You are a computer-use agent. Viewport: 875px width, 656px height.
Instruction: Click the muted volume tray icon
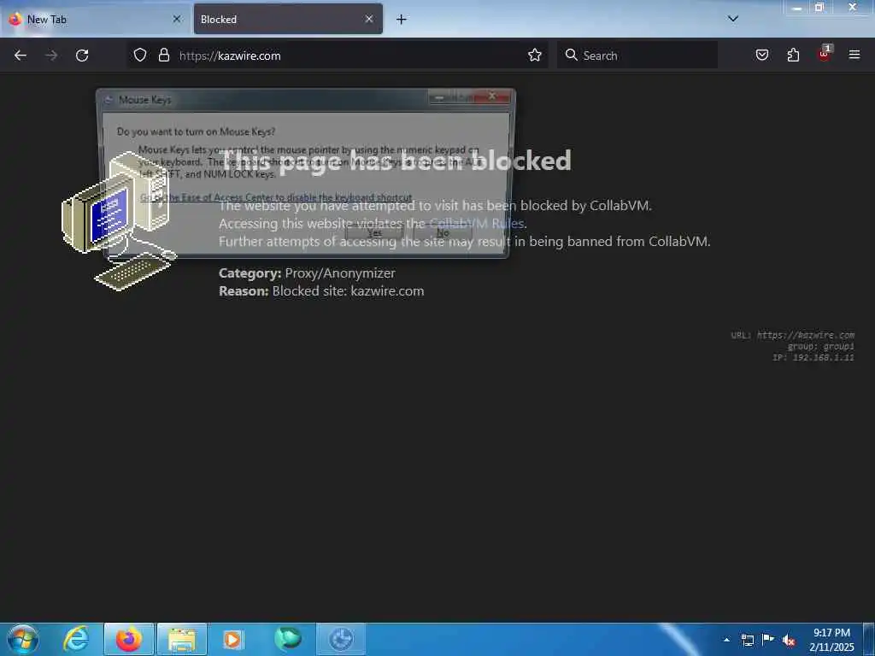tap(789, 640)
